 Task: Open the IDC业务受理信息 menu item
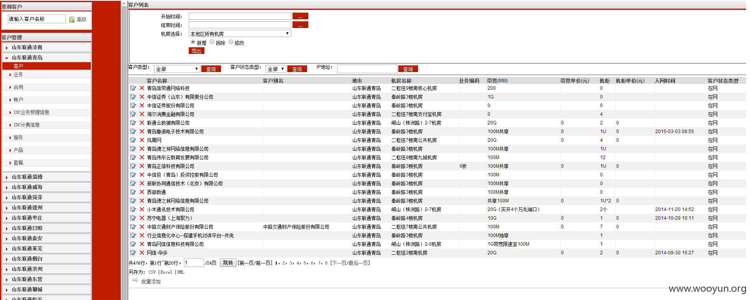click(31, 112)
